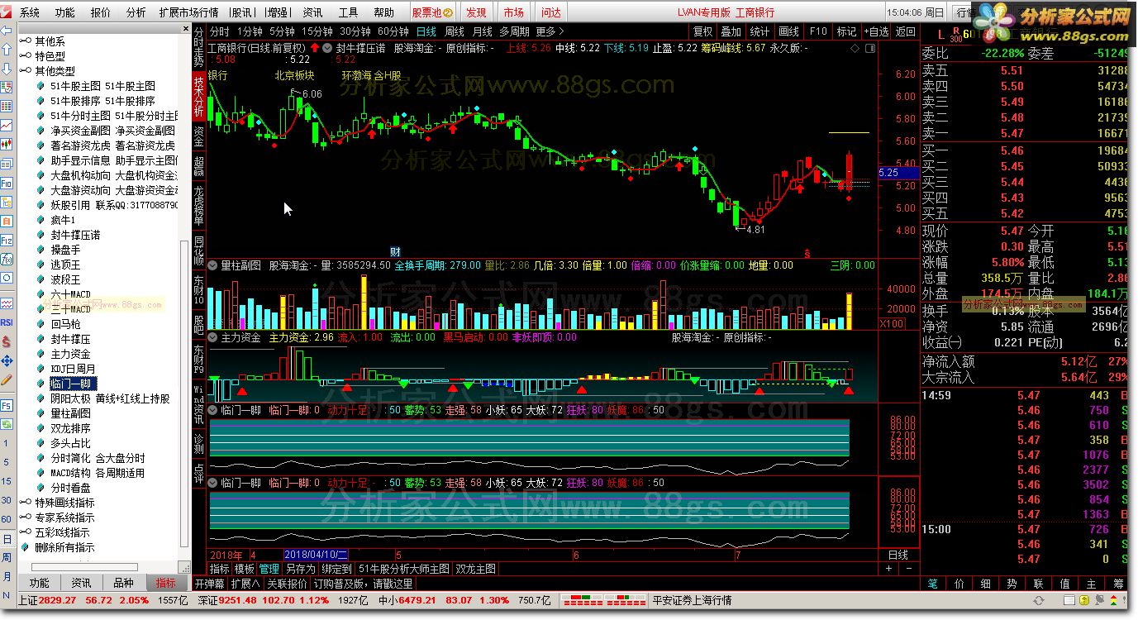Open the 分析 menu
1138x620 pixels.
[136, 12]
